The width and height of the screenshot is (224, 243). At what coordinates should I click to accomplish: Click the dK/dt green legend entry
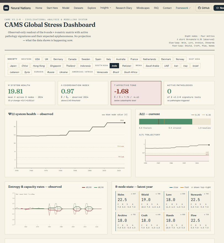click(x=99, y=187)
